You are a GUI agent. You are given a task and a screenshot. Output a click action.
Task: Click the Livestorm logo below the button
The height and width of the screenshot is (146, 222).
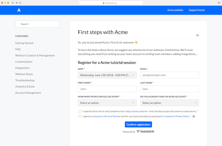tap(145, 131)
